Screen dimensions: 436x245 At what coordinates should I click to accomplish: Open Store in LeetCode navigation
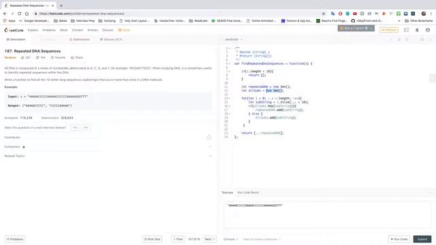tap(124, 30)
